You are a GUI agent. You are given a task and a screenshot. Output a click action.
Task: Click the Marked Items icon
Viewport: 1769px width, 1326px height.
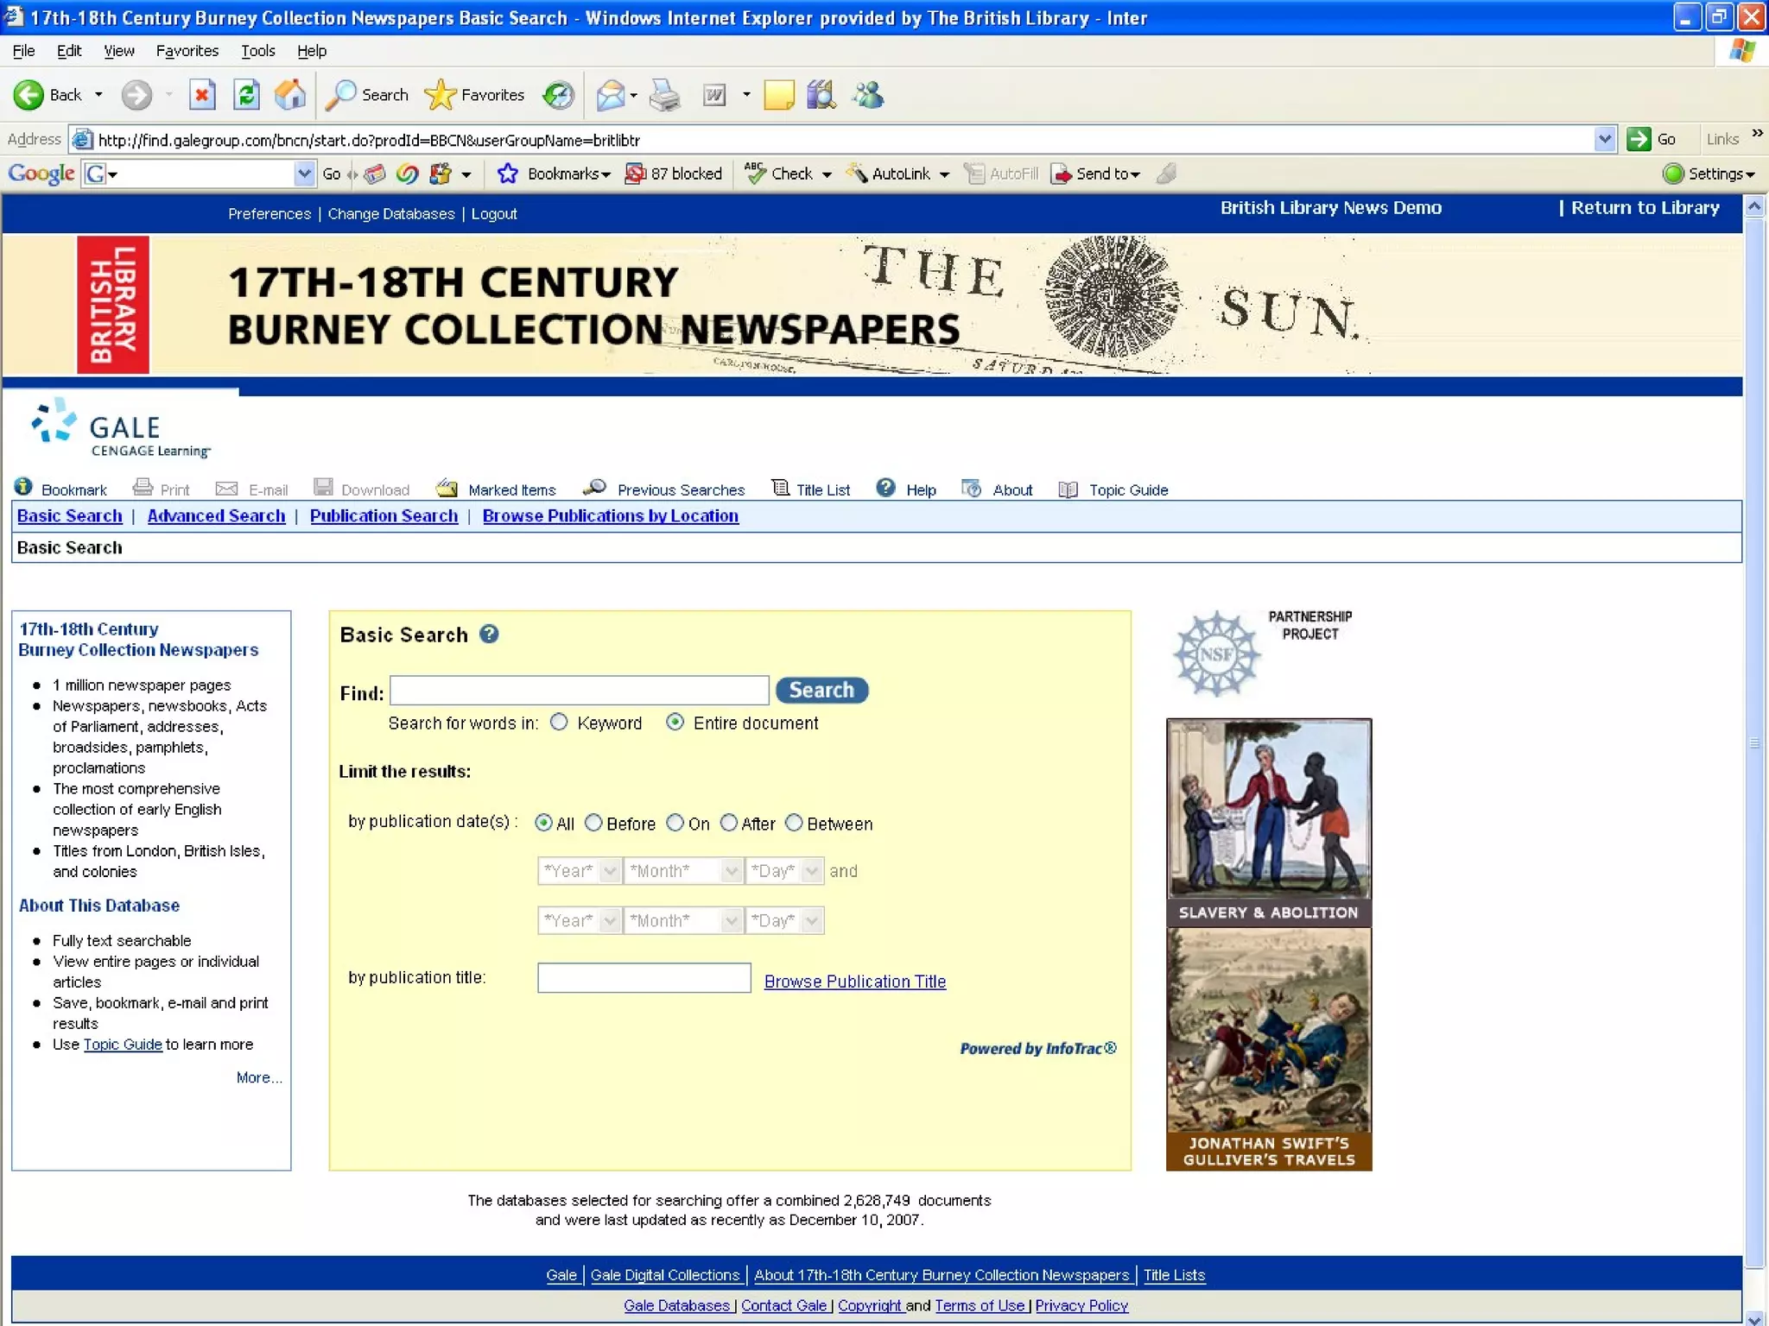point(447,489)
